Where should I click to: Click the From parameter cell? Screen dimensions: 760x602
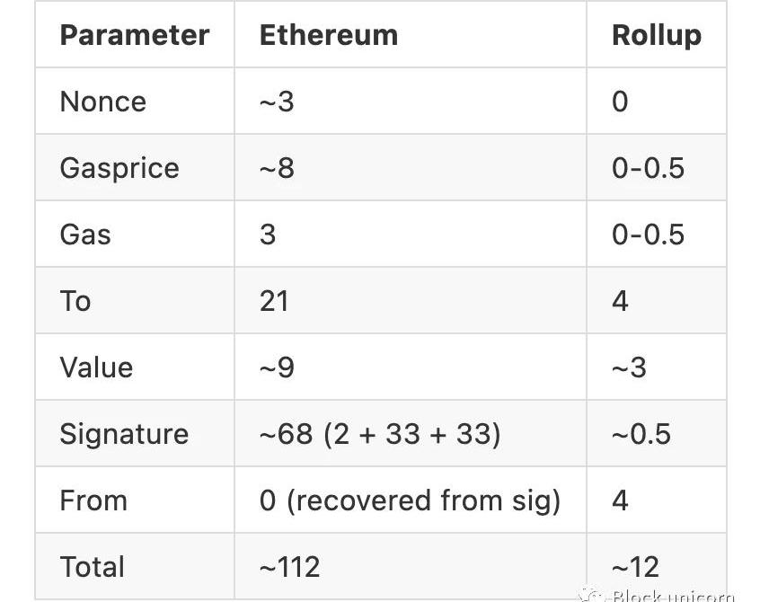[x=135, y=500]
